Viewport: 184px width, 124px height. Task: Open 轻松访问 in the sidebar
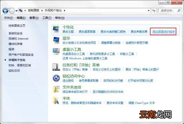pos(14,70)
